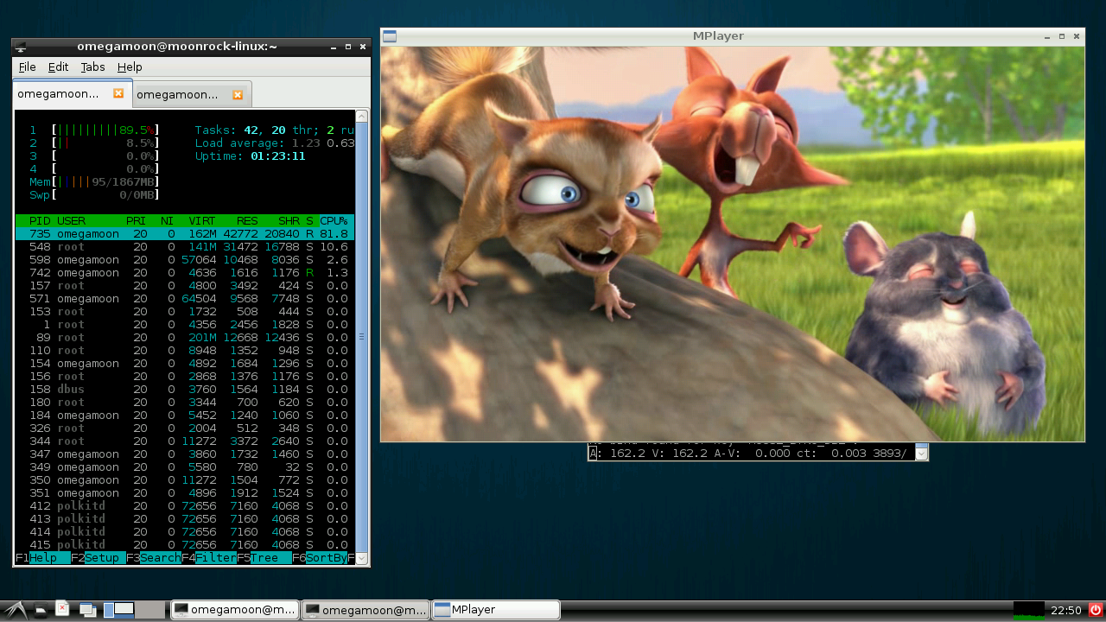Click the show desktop windows icon
The image size is (1106, 622).
tap(87, 611)
